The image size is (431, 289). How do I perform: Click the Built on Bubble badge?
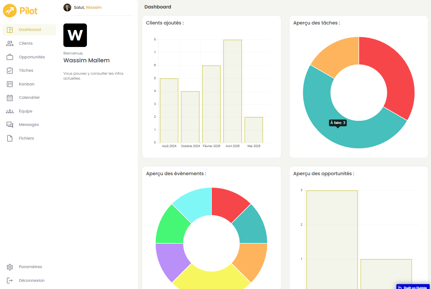[413, 287]
